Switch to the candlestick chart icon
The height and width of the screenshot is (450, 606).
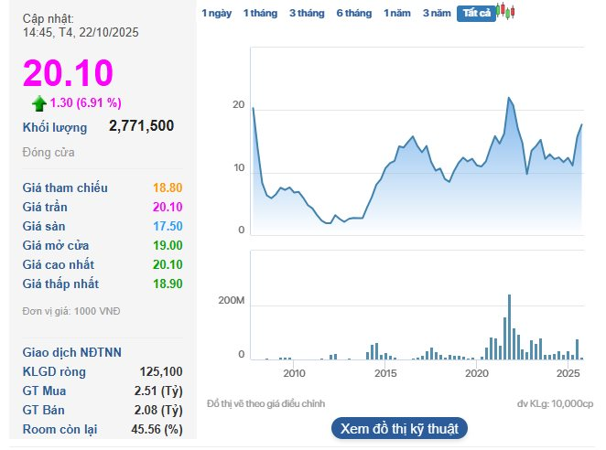tap(506, 12)
